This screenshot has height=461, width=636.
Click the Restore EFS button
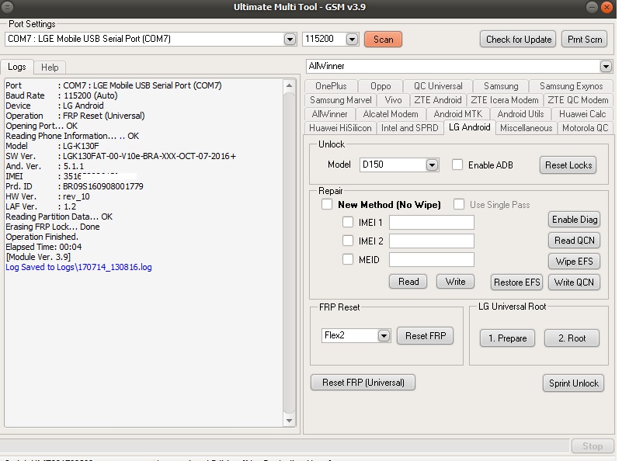pos(516,282)
